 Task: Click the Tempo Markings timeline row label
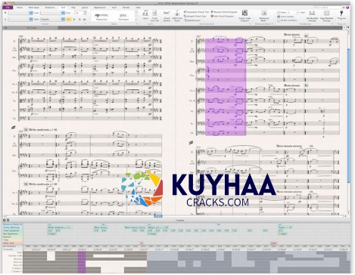click(12, 227)
